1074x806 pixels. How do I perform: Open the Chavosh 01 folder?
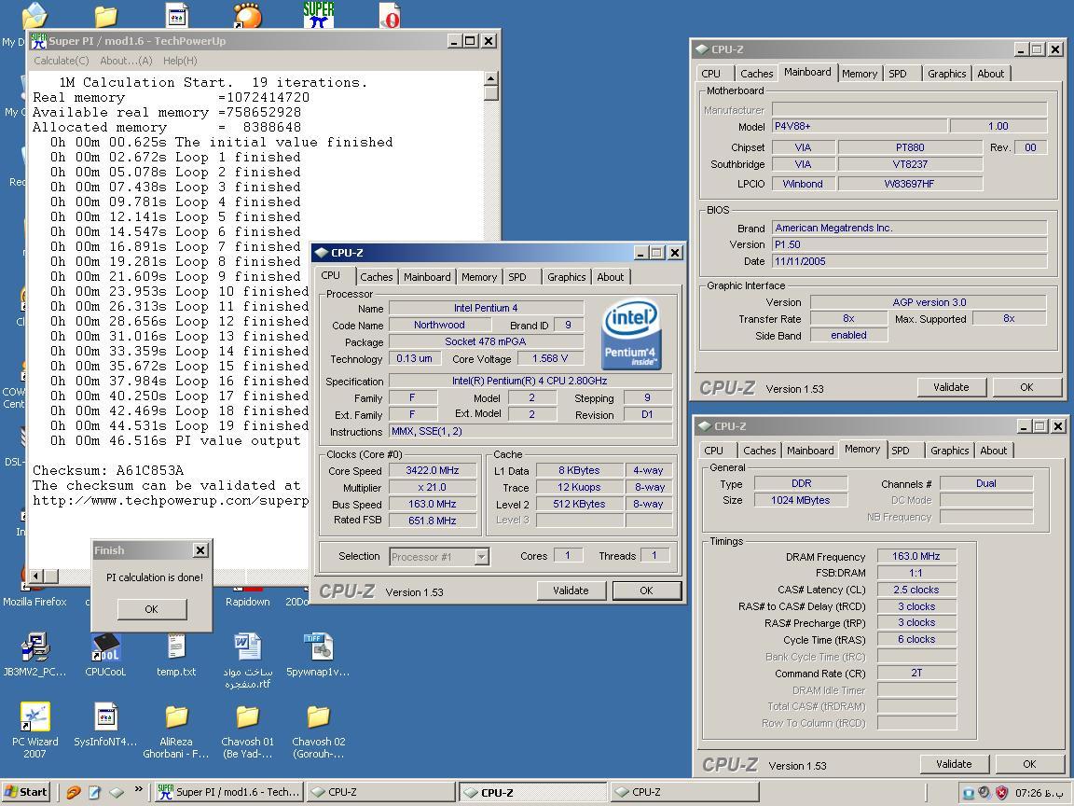pos(247,731)
